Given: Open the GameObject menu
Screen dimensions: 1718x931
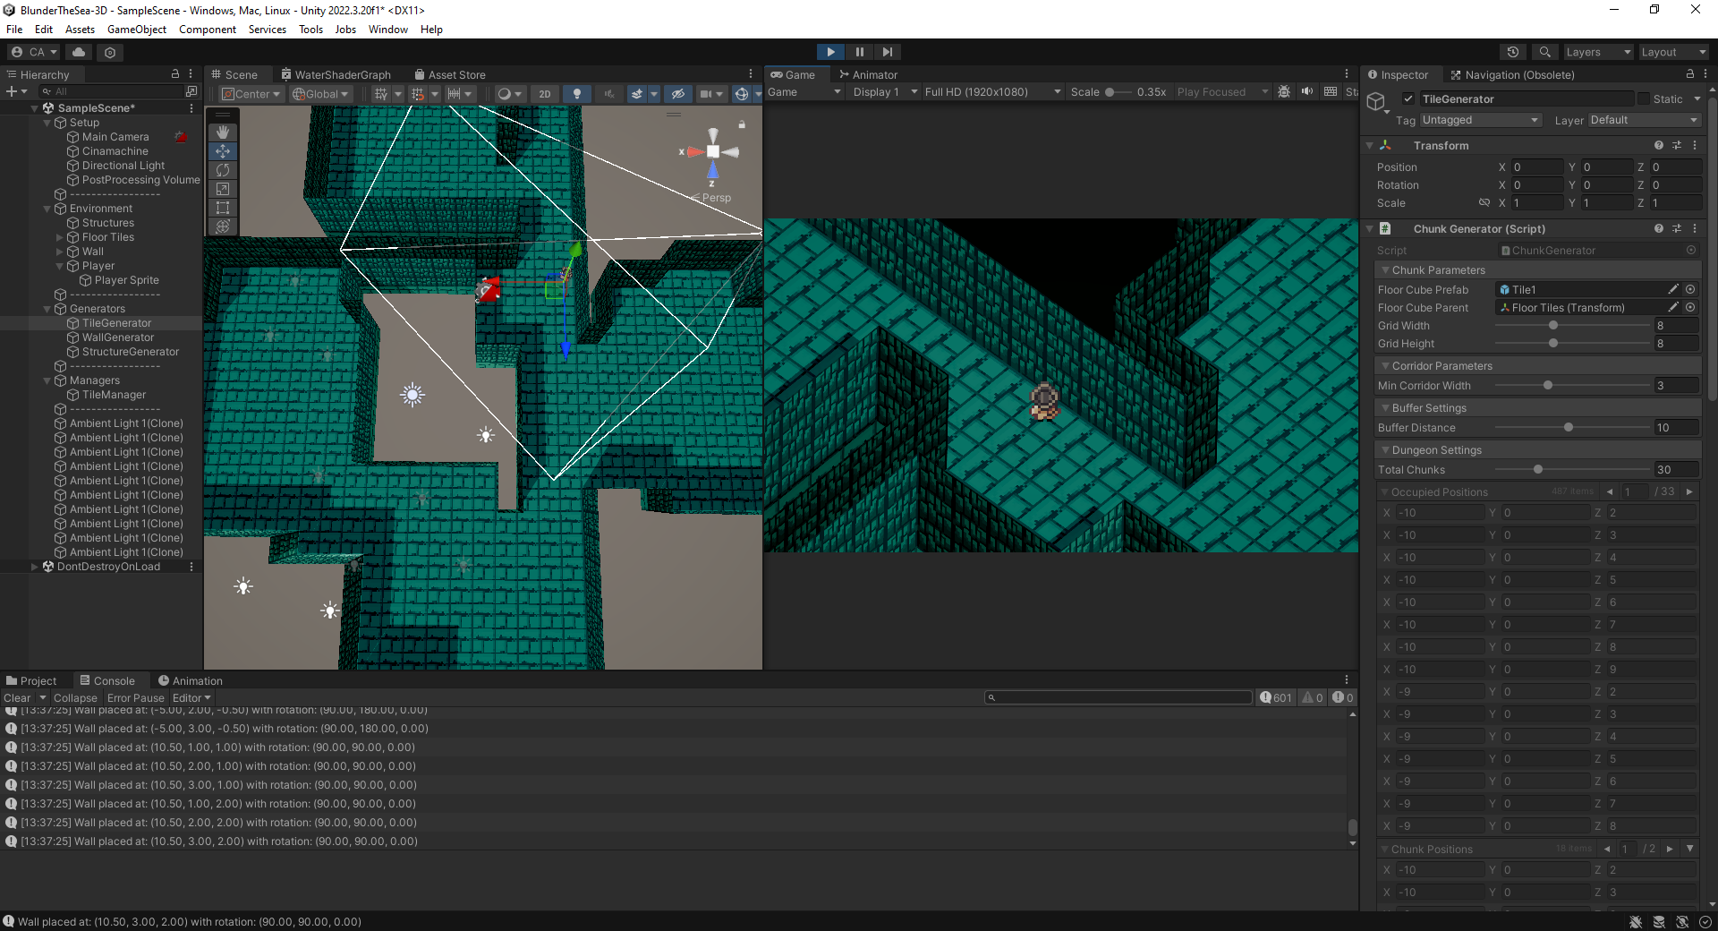Looking at the screenshot, I should (x=137, y=30).
